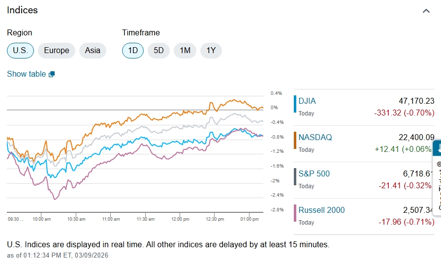Image resolution: width=441 pixels, height=261 pixels.
Task: Click the Russell 2000 change -17.96 (-0.71%)
Action: click(x=407, y=222)
